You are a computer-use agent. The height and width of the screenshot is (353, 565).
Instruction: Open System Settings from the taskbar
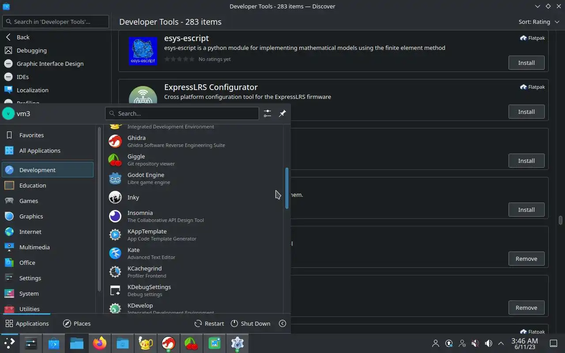pyautogui.click(x=31, y=343)
